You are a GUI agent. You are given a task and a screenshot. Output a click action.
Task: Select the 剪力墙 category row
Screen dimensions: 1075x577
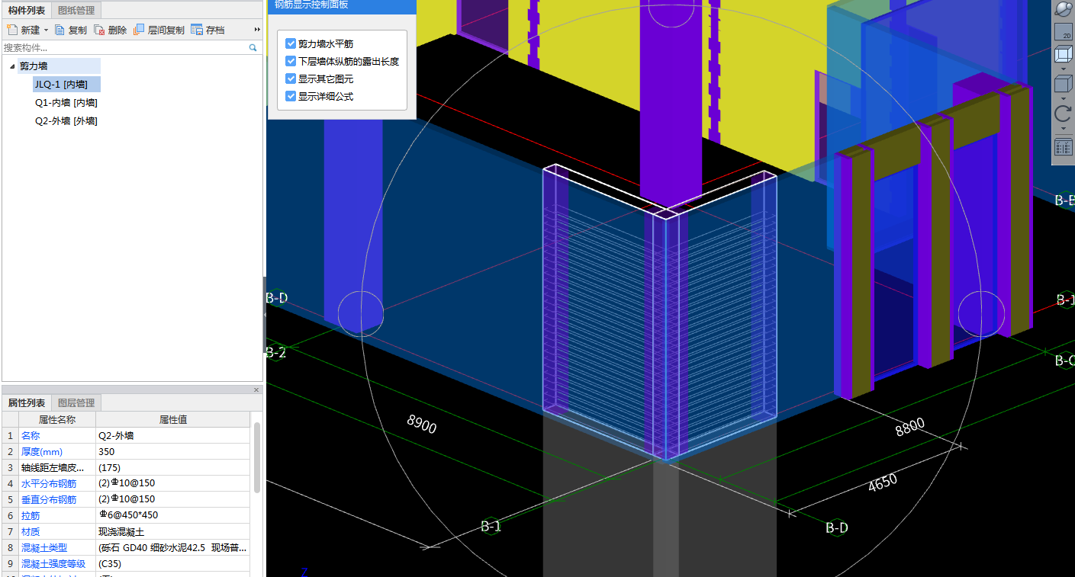pos(60,66)
